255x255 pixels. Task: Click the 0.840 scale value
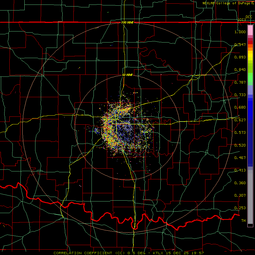click(x=240, y=70)
